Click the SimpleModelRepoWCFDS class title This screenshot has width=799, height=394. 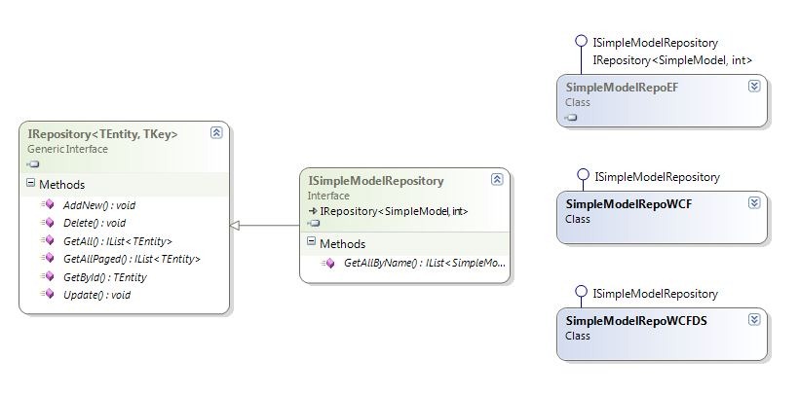[636, 321]
